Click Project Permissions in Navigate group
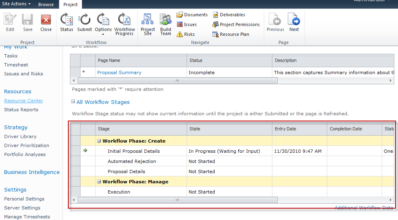Image resolution: width=398 pixels, height=220 pixels. [239, 24]
